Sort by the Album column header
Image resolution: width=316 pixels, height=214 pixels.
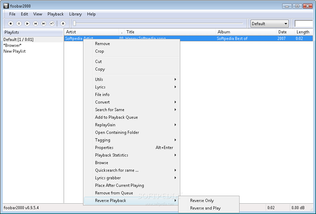pyautogui.click(x=246, y=32)
